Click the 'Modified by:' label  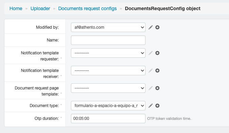click(x=47, y=27)
